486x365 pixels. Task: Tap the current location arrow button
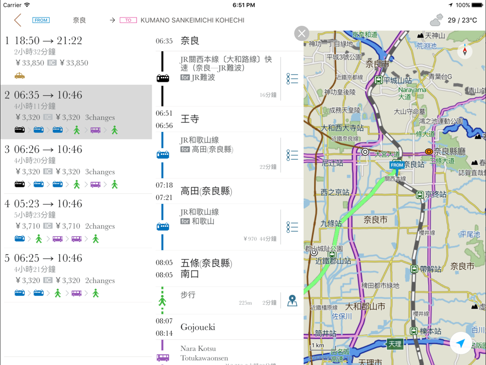point(461,343)
